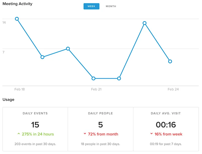Click the 275% in 24 hours text
202x154 pixels.
tap(38, 134)
